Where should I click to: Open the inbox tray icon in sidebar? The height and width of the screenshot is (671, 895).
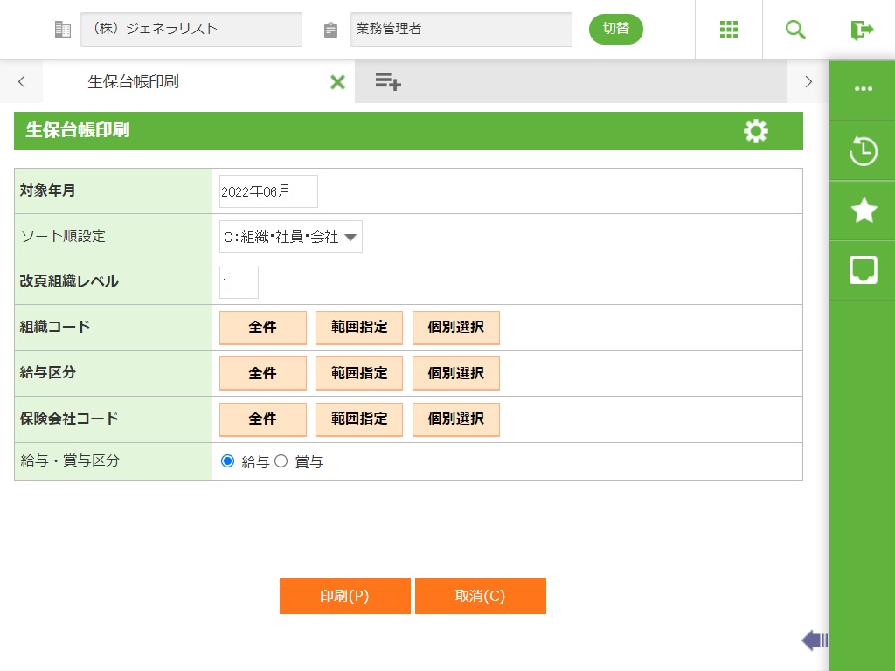863,270
